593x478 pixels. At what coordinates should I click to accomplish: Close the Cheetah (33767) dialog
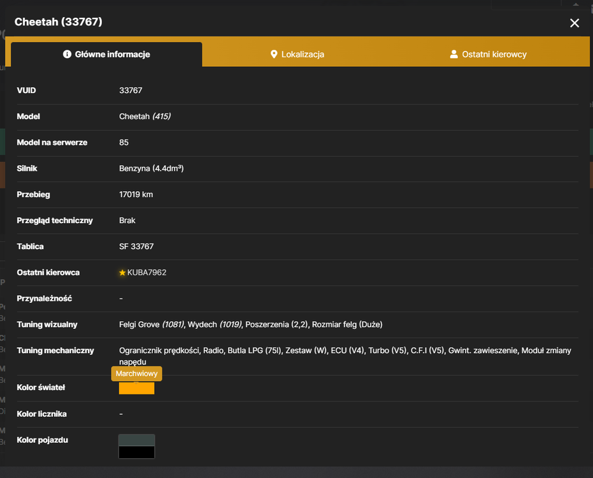click(x=574, y=23)
